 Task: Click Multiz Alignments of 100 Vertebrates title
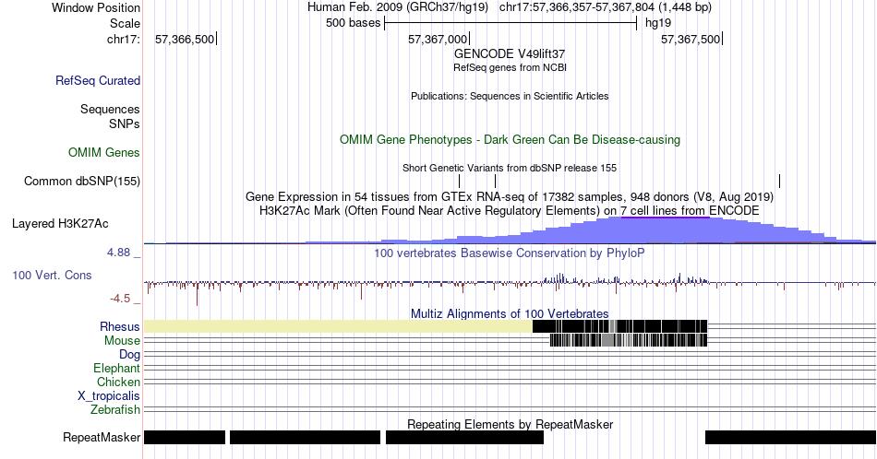(x=510, y=313)
